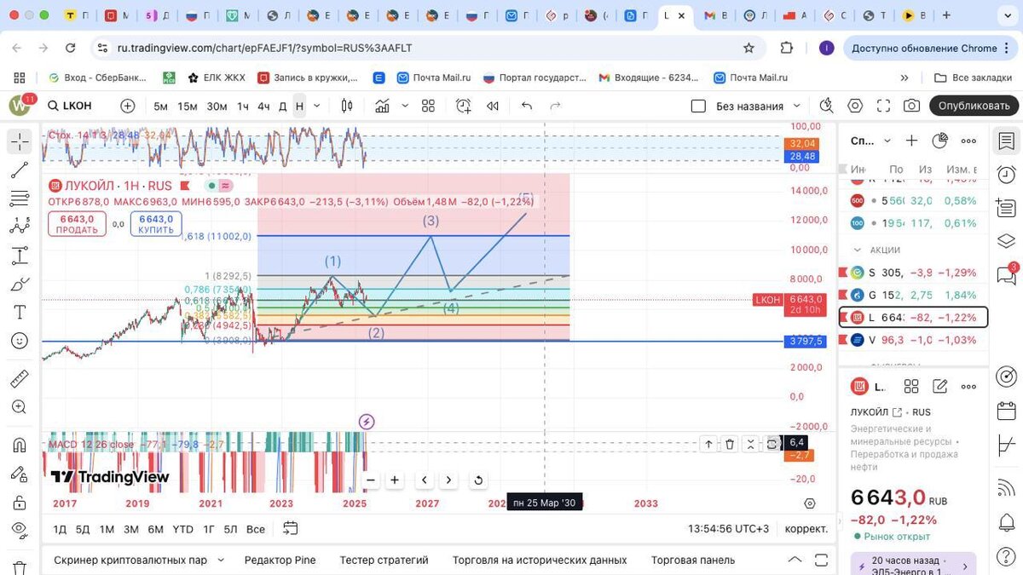The image size is (1023, 575).
Task: Open chats panel with 3 notifications
Action: click(1007, 275)
